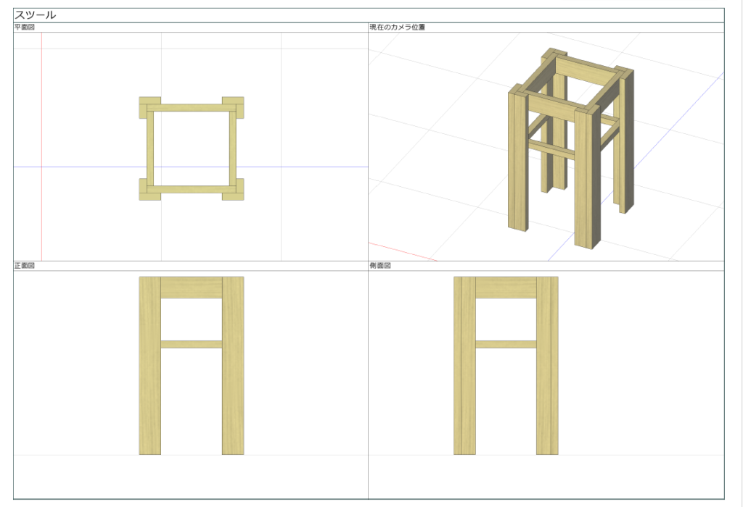Select the 側面図 view label

click(381, 266)
